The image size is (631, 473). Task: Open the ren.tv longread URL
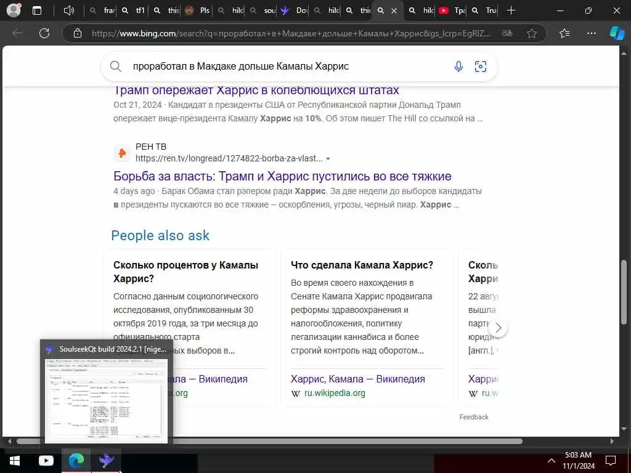pos(229,158)
